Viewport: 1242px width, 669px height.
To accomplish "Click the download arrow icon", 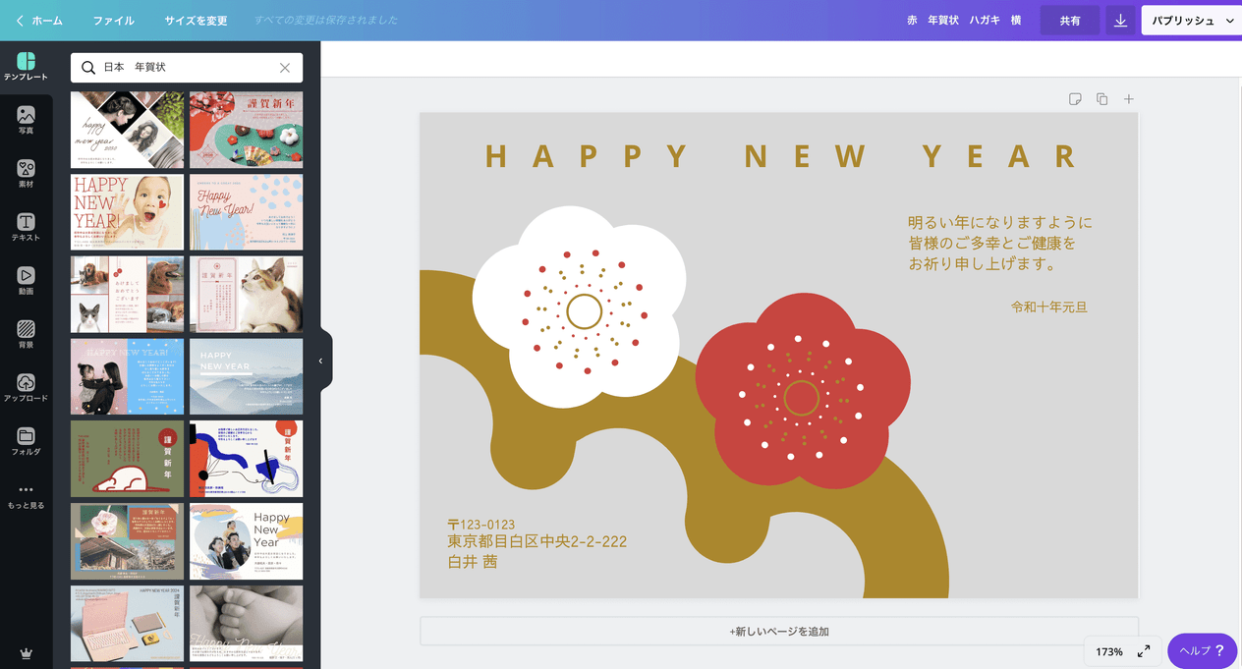I will click(1120, 21).
